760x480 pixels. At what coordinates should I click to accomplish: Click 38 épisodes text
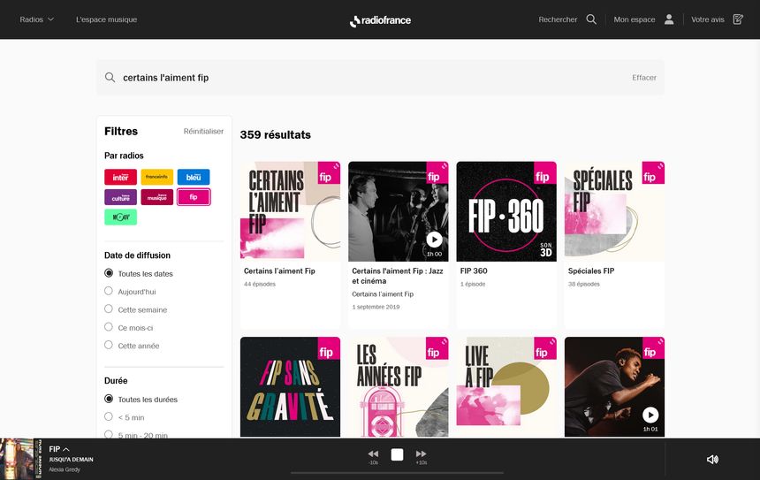click(x=583, y=284)
